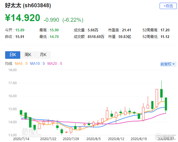Image resolution: width=178 pixels, height=142 pixels.
Task: Click the 最高 value 15.90
Action: [x=54, y=30]
